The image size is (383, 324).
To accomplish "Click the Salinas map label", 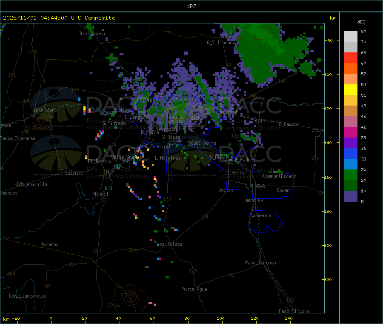I will pyautogui.click(x=74, y=173).
